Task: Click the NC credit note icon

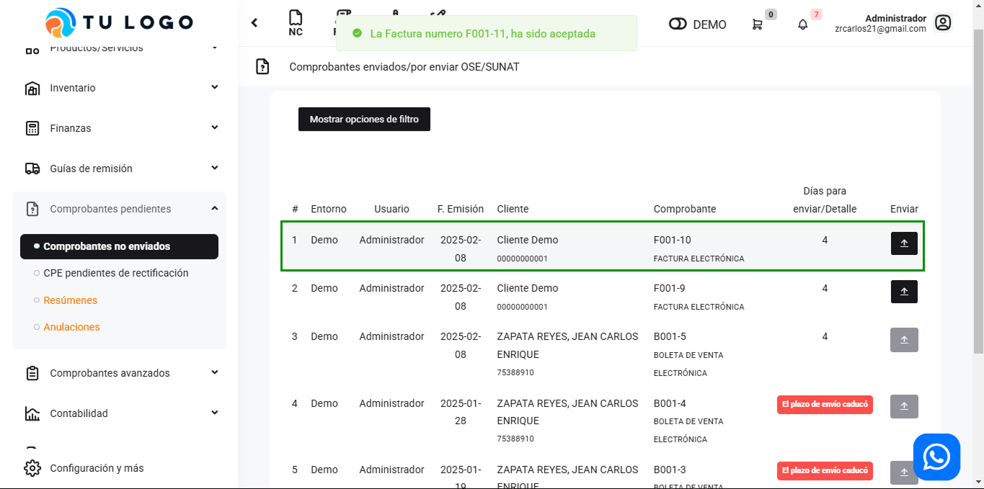Action: (295, 23)
